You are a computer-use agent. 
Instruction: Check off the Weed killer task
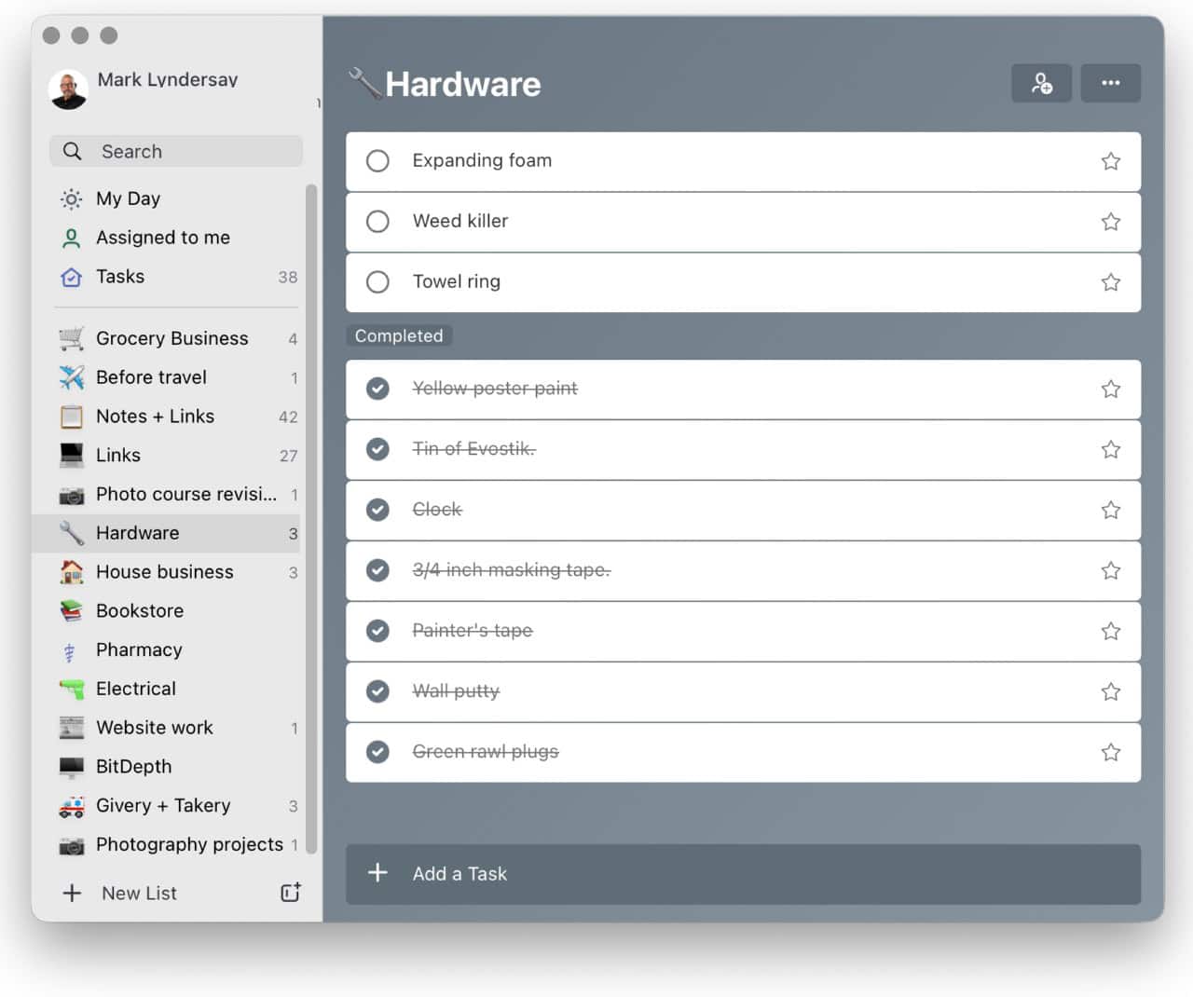pyautogui.click(x=377, y=222)
